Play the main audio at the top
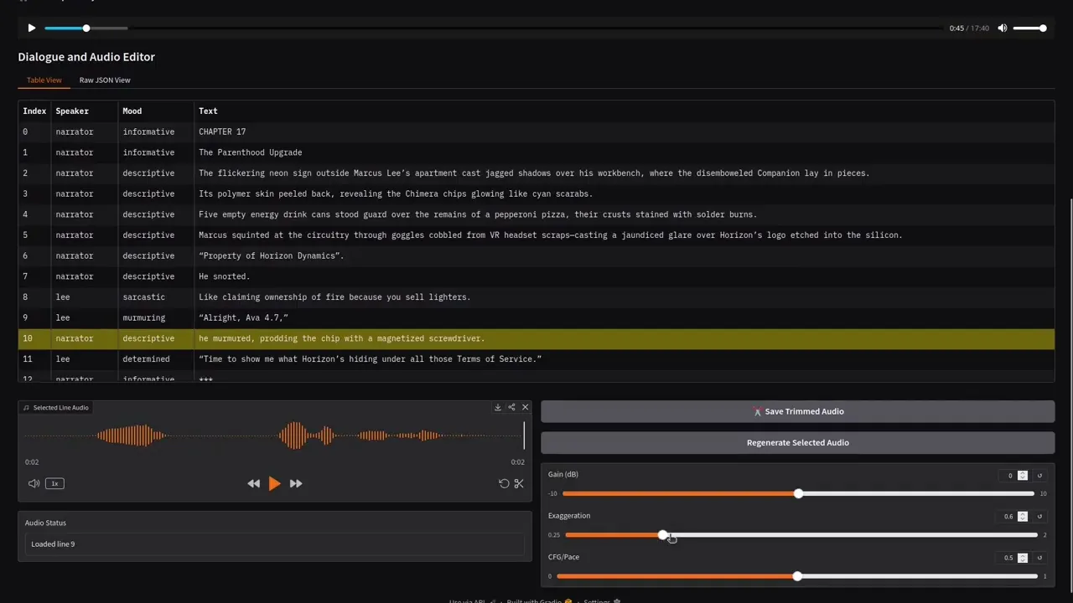This screenshot has height=603, width=1073. tap(32, 28)
